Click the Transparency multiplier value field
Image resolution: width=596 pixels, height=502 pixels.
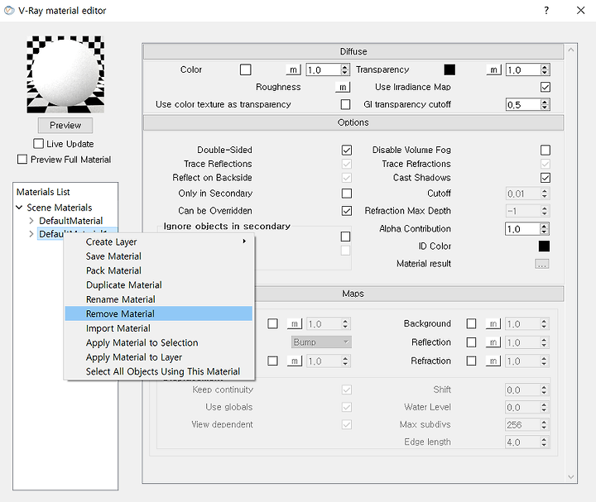[x=523, y=69]
